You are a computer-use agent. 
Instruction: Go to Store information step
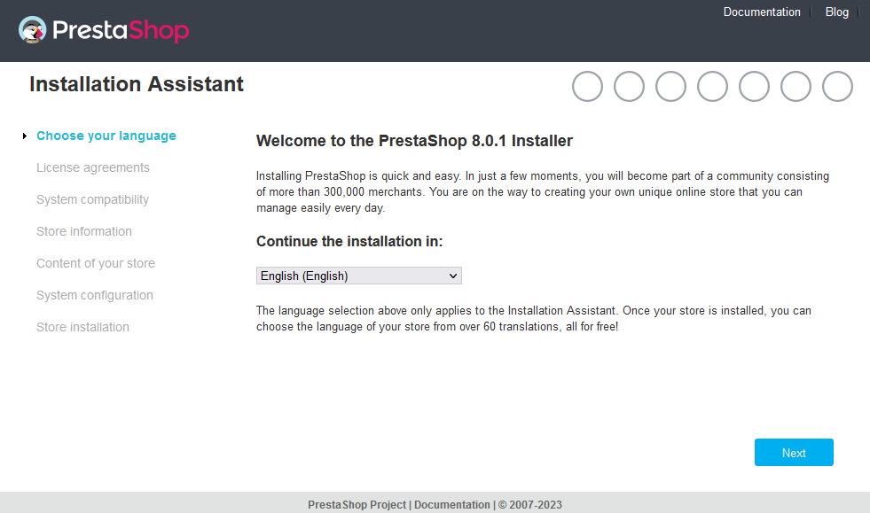[x=83, y=231]
